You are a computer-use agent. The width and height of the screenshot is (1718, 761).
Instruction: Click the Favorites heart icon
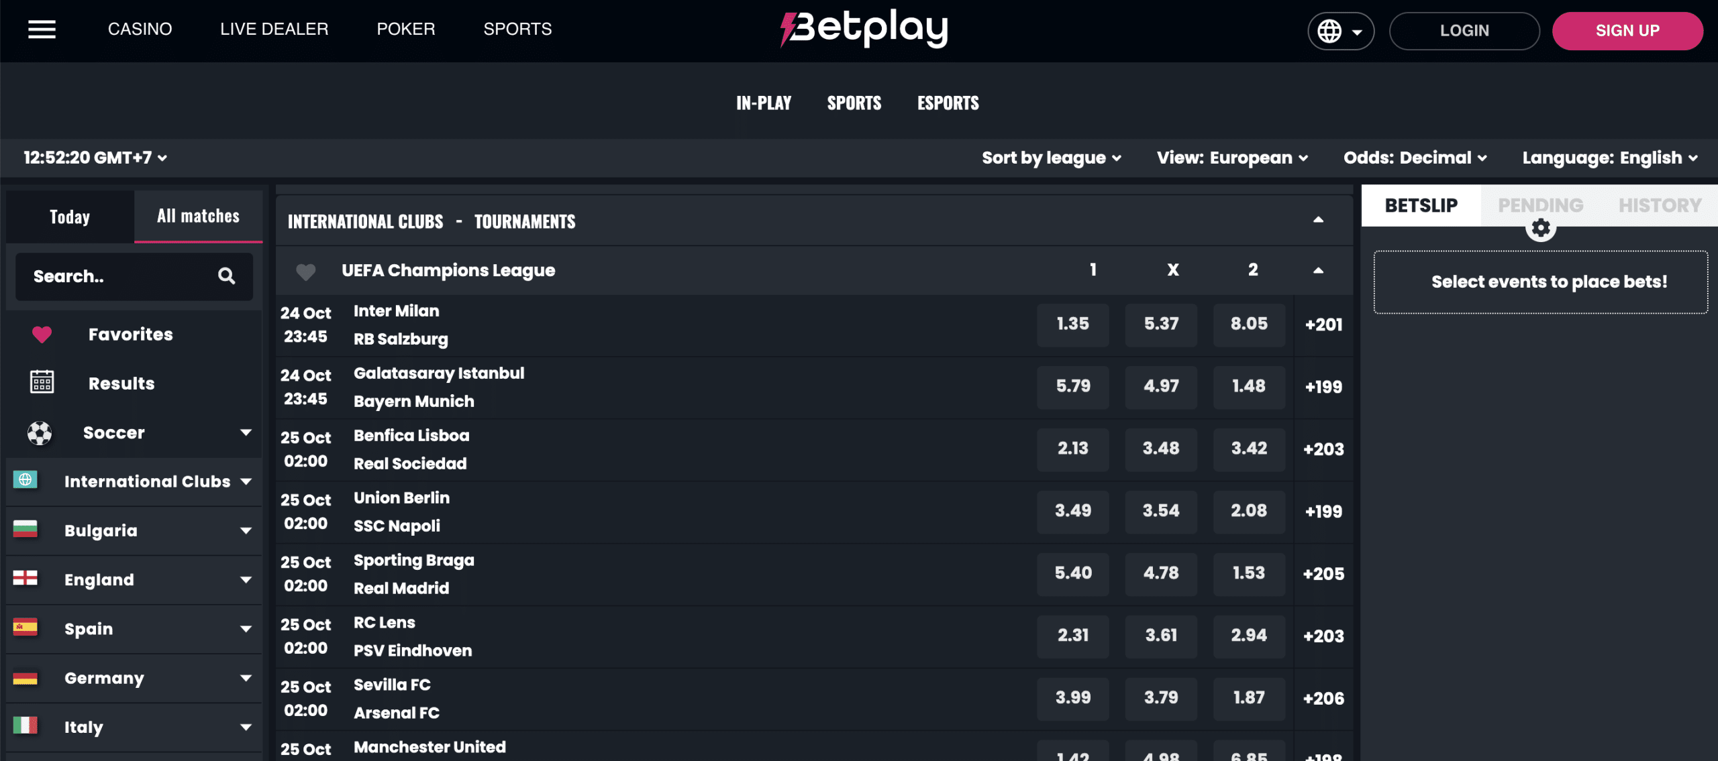click(42, 334)
